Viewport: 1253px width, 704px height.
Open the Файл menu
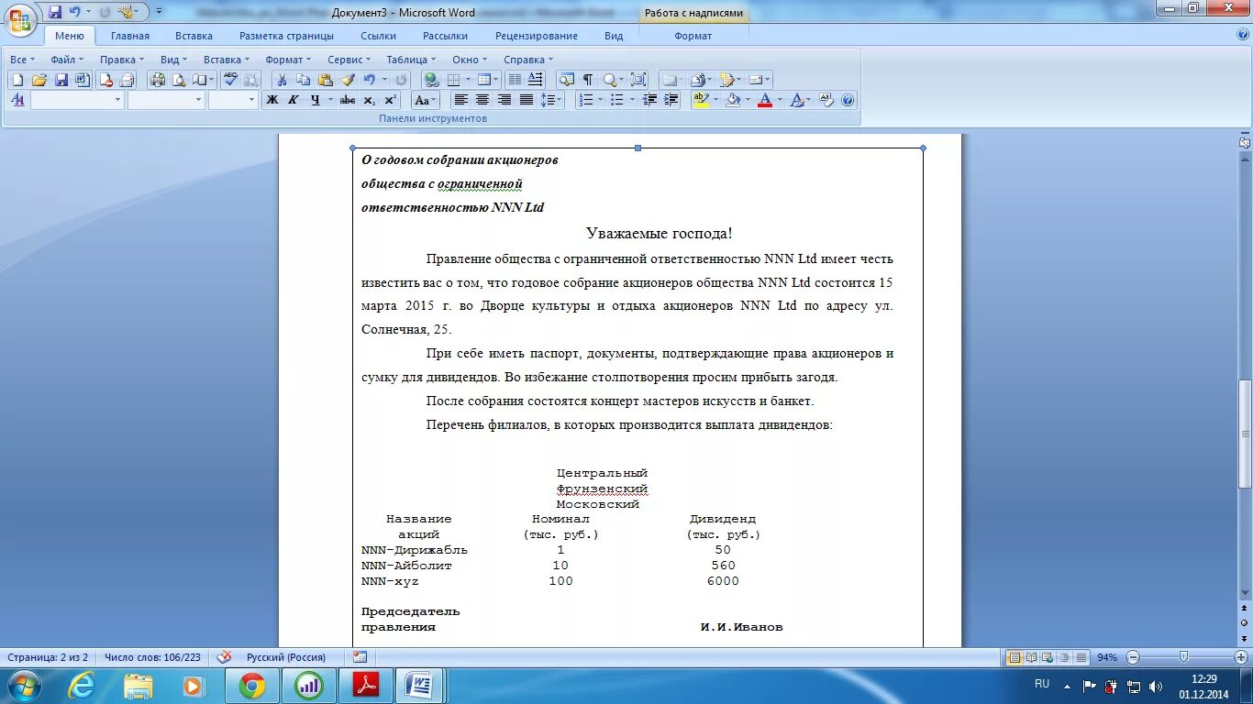coord(66,60)
